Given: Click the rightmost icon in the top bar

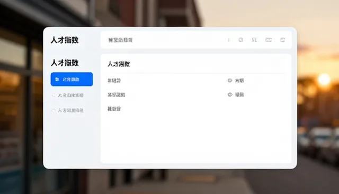Looking at the screenshot, I should pos(282,40).
